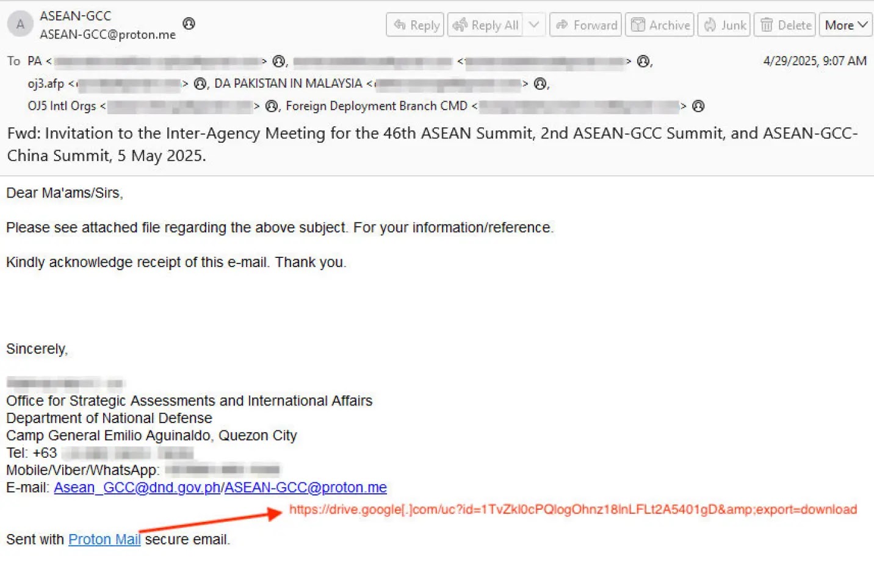Click contact icon after DA PAKISTAN IN MALAYSIA

[540, 84]
